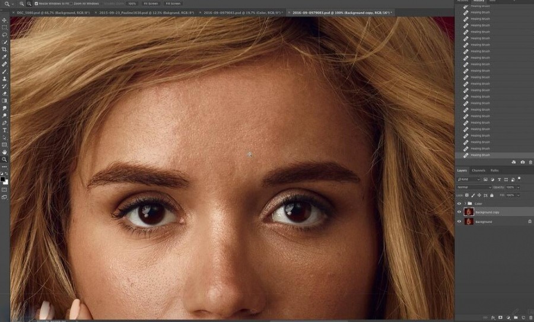534x322 pixels.
Task: Hide the Background copy layer
Action: pyautogui.click(x=459, y=212)
